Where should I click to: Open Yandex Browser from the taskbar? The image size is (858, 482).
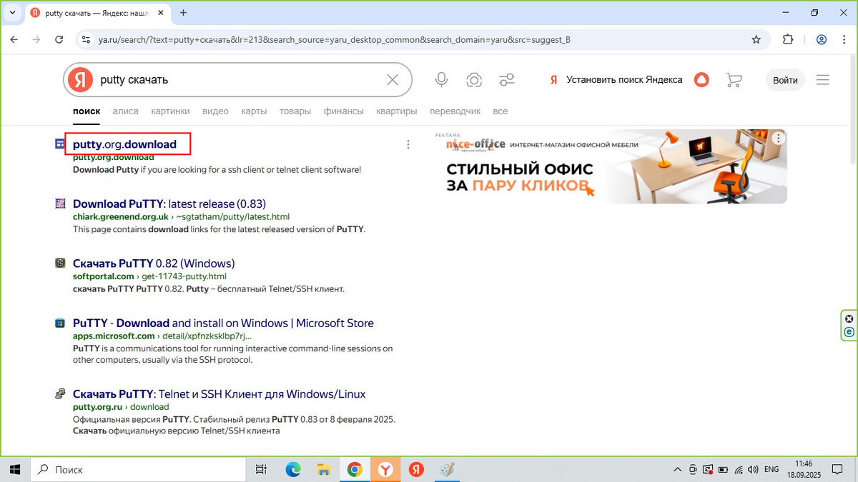tap(385, 469)
